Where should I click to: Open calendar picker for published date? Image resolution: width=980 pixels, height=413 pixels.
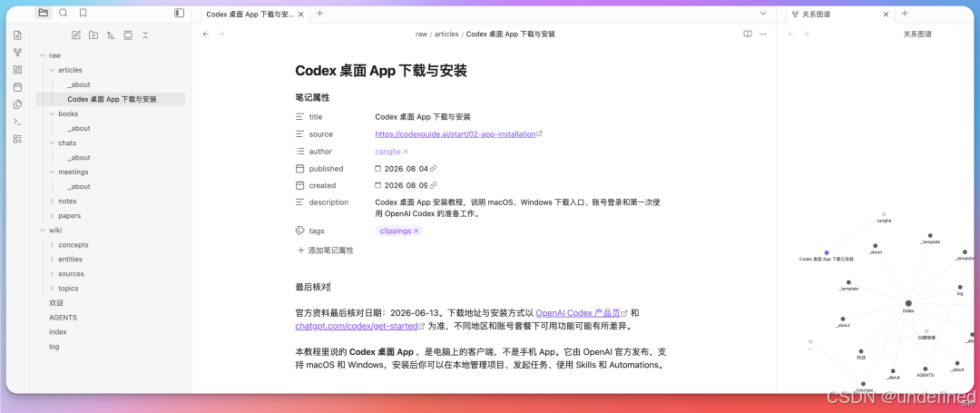coord(377,169)
